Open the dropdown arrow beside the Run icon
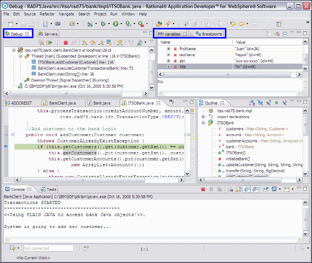This screenshot has height=263, width=312. (121, 24)
